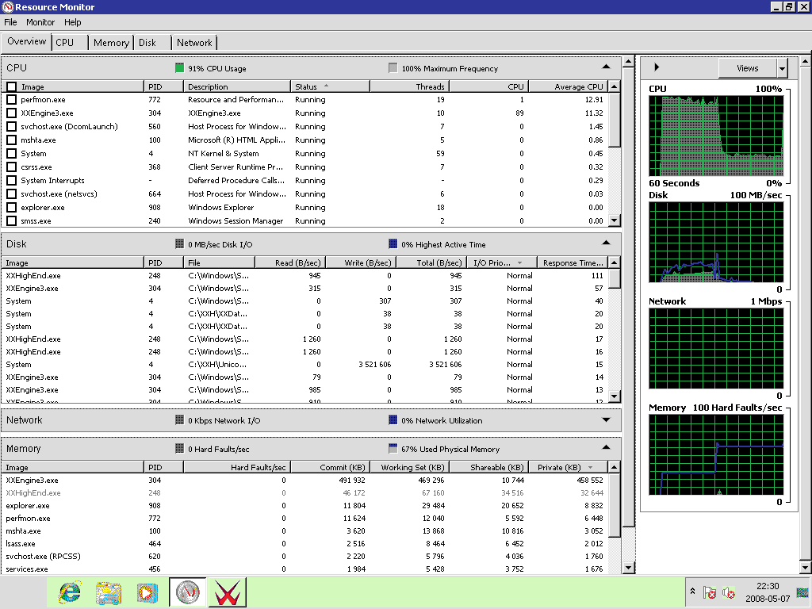Click the Used Physical Memory indicator square
This screenshot has width=812, height=609.
click(393, 449)
